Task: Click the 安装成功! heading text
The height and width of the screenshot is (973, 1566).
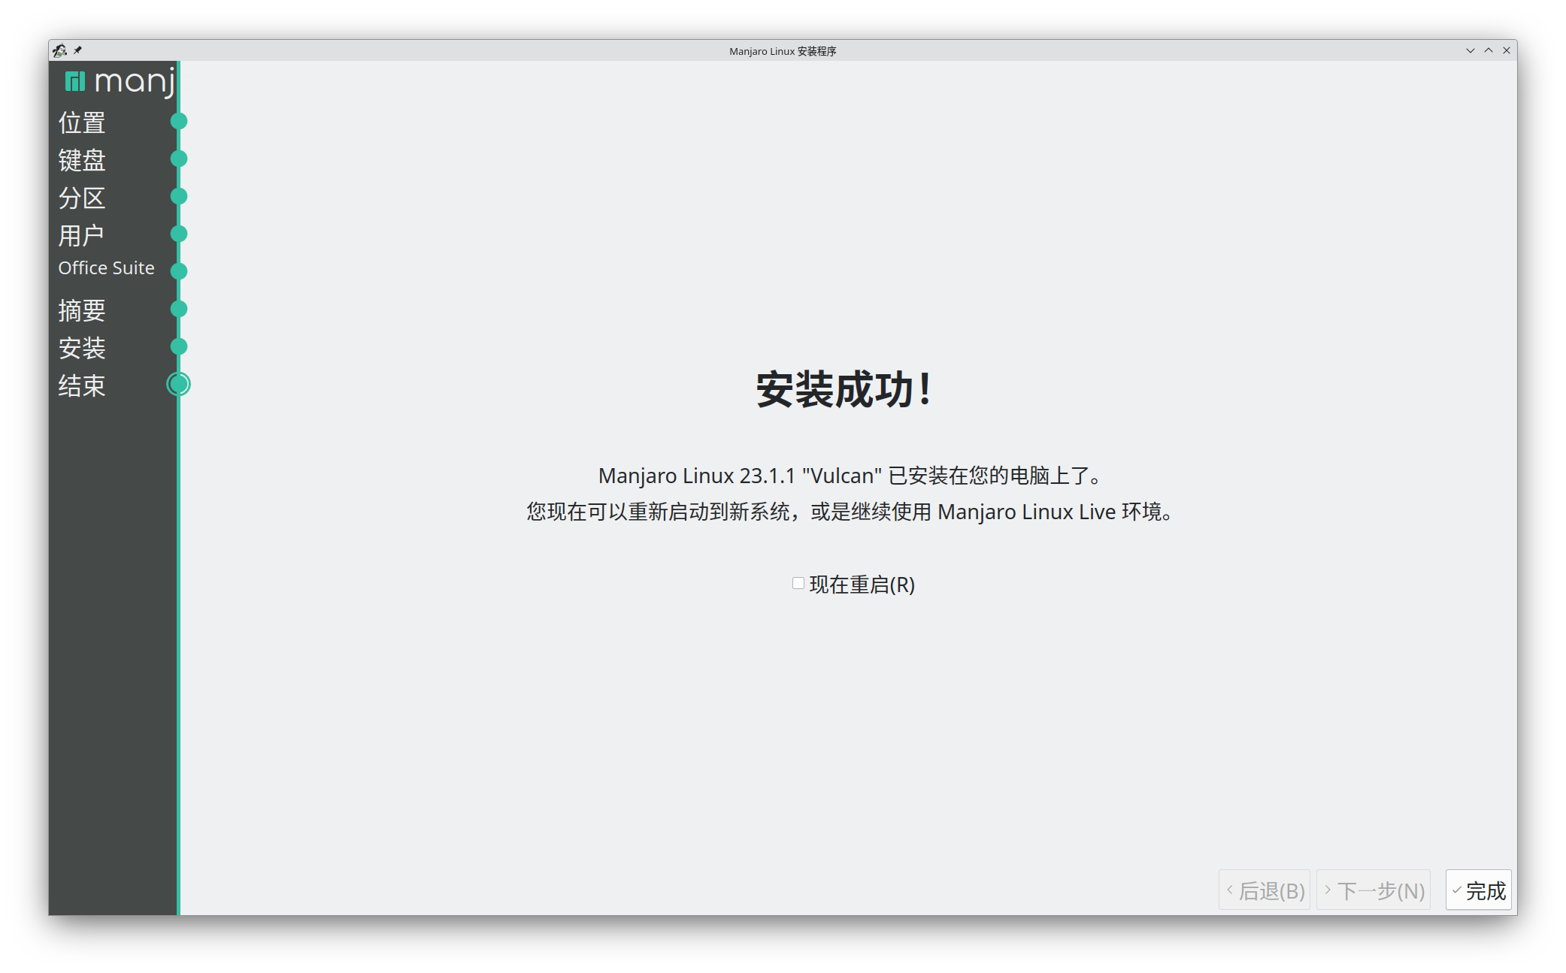Action: [x=844, y=390]
